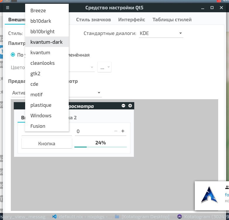Close the Qt5 settings window
This screenshot has height=220, width=229.
click(221, 8)
